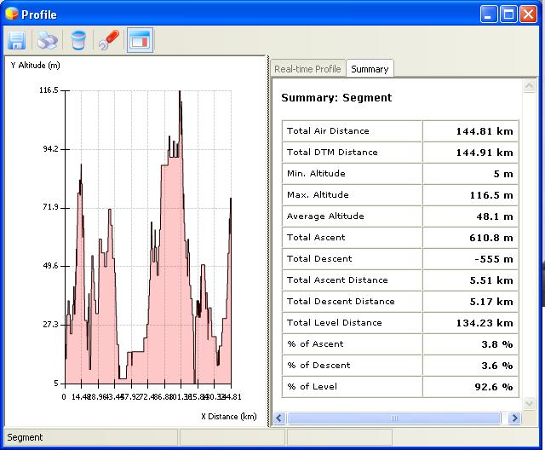Click the % of Level value 92.6 %

[x=494, y=386]
